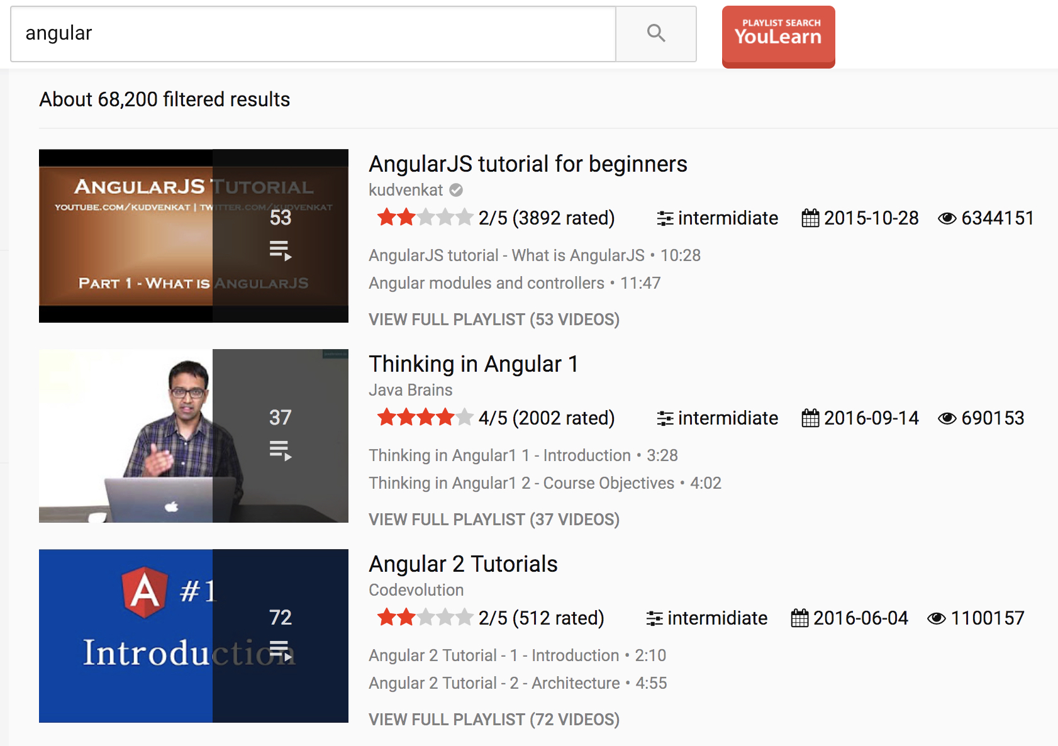
Task: Click the calendar icon next to 2015-10-28
Action: (x=810, y=218)
